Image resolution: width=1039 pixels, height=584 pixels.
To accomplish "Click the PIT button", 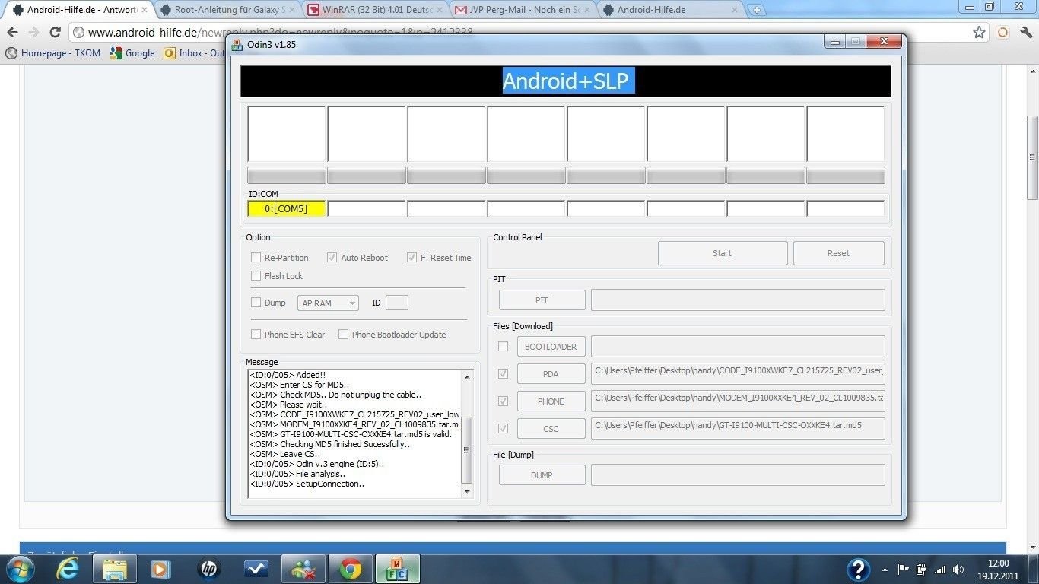I will point(542,300).
